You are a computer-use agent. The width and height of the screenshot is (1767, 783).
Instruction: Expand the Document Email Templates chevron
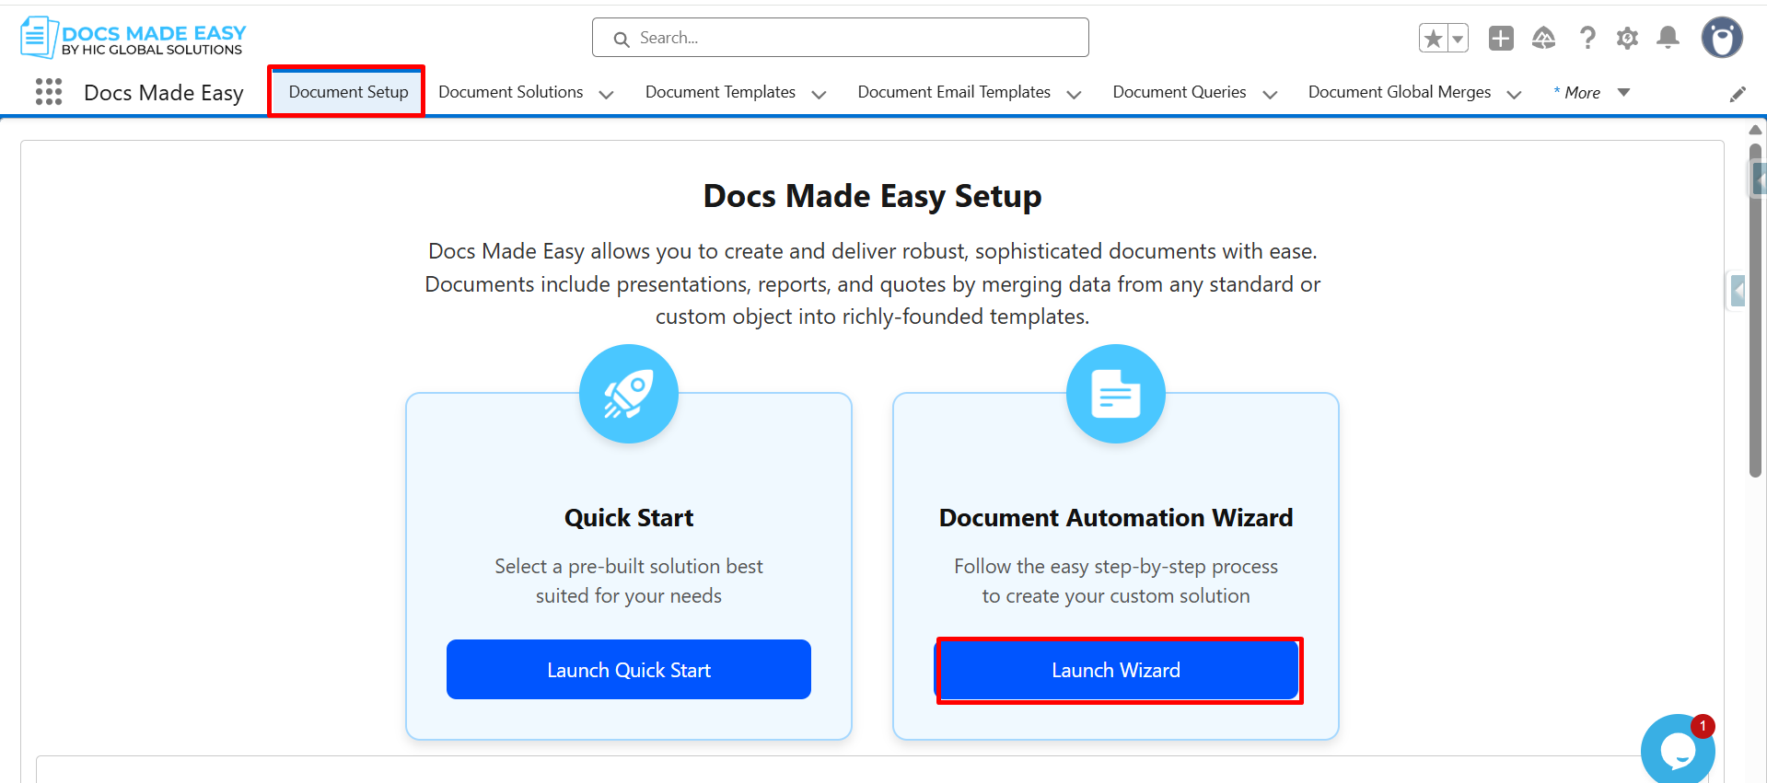tap(1074, 94)
